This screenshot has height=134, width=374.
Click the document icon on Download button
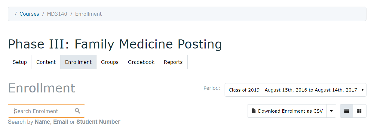tap(254, 111)
